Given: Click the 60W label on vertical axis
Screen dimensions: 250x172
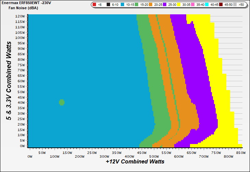Looking at the screenshot, I should pyautogui.click(x=21, y=81).
